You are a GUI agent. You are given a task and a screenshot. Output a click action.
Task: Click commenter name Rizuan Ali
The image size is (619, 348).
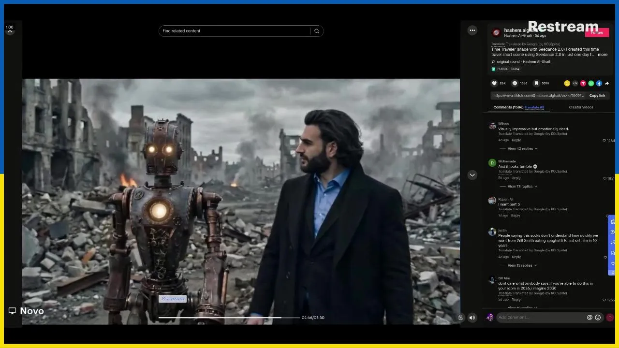(x=506, y=199)
